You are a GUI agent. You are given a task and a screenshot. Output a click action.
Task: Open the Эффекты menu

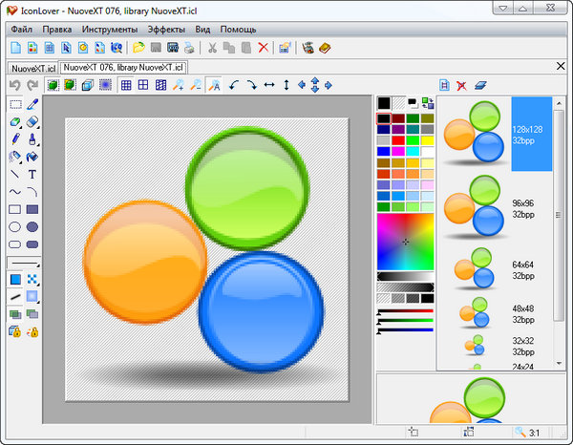click(166, 29)
